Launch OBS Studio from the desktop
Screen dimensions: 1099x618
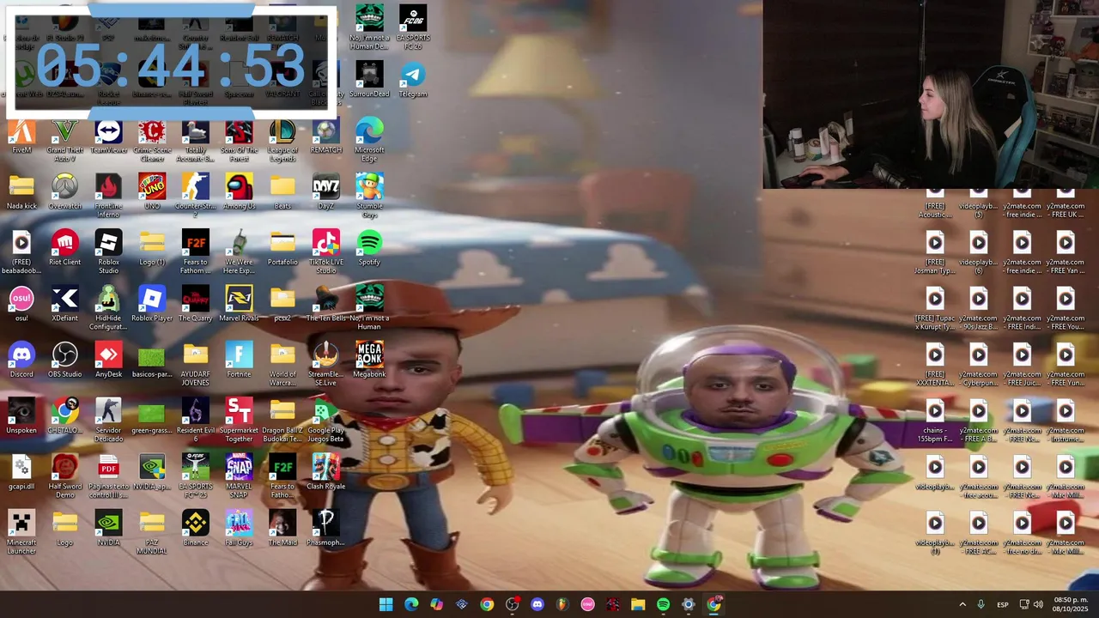[65, 360]
